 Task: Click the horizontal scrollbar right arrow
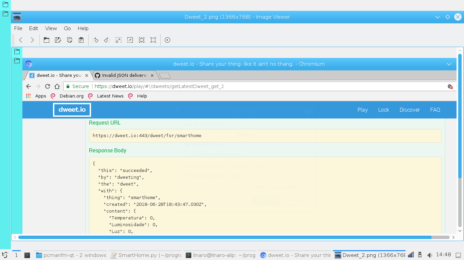(453, 237)
